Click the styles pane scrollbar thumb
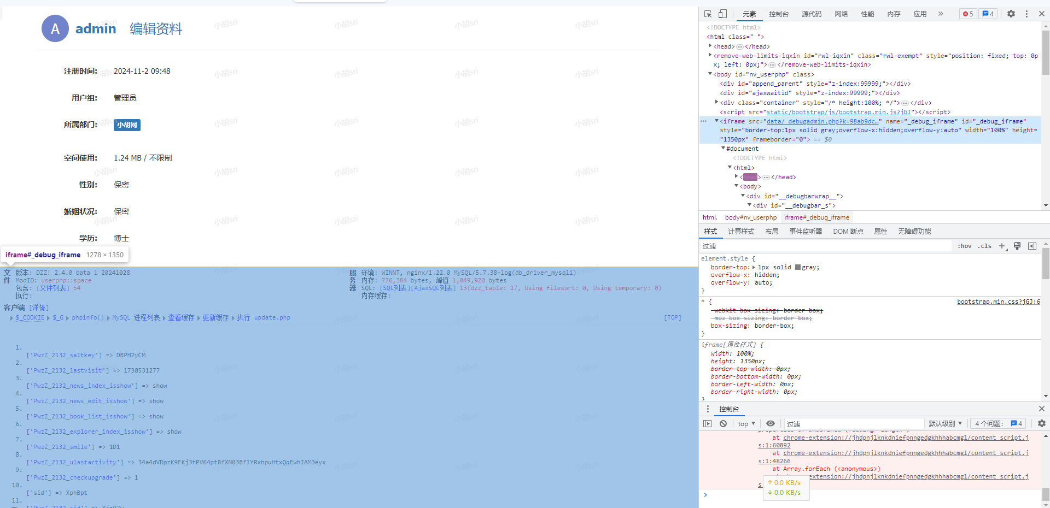Viewport: 1050px width, 508px height. point(1046,264)
